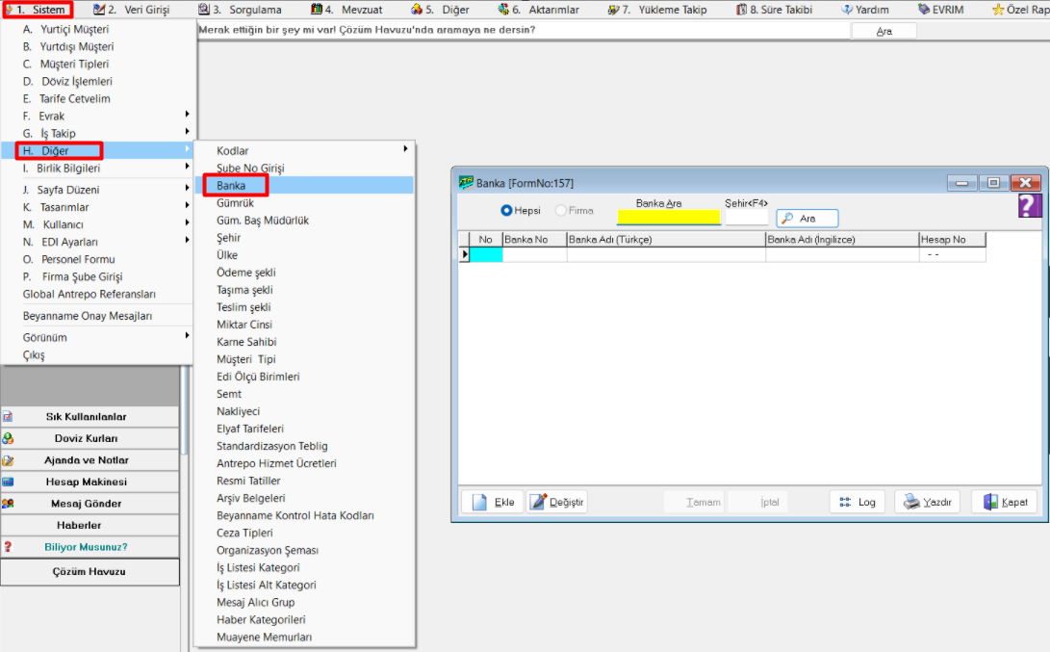Expand the K. Tasarımlar submenu

(187, 205)
